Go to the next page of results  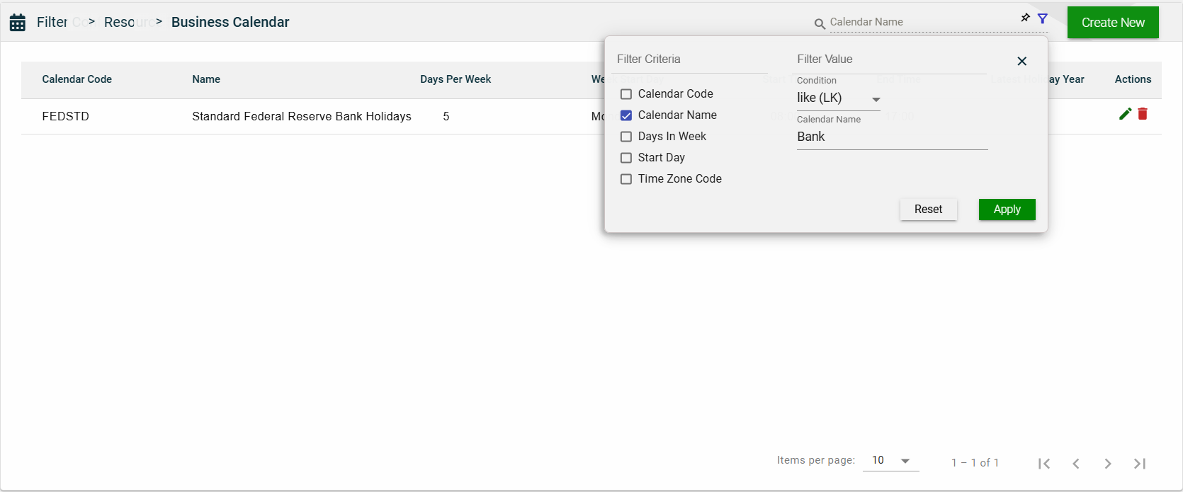1107,464
